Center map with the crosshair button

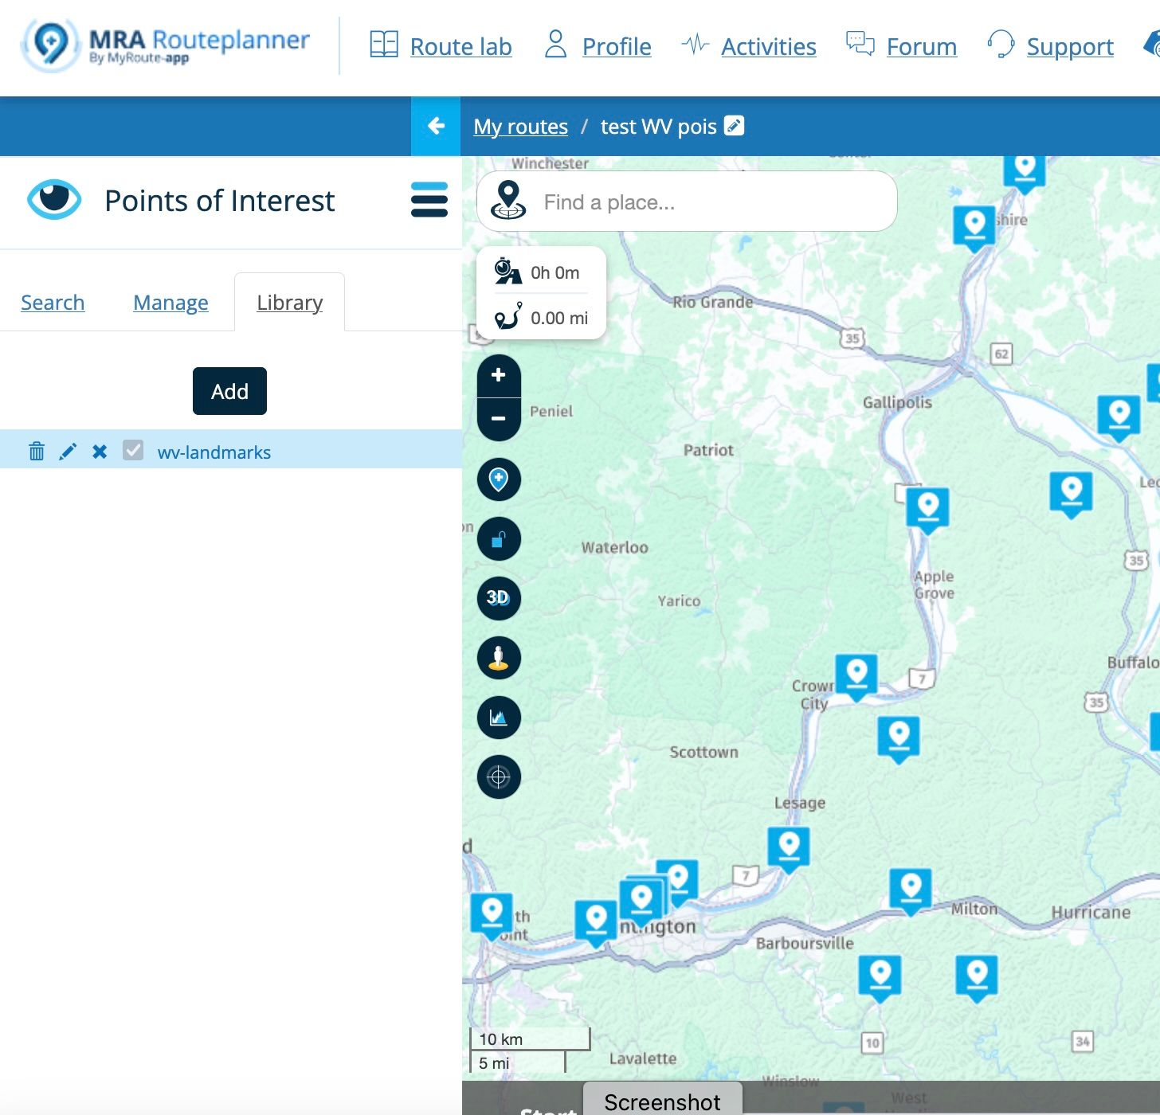pyautogui.click(x=499, y=777)
